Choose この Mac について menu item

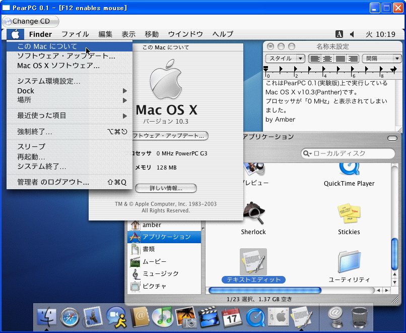(70, 46)
